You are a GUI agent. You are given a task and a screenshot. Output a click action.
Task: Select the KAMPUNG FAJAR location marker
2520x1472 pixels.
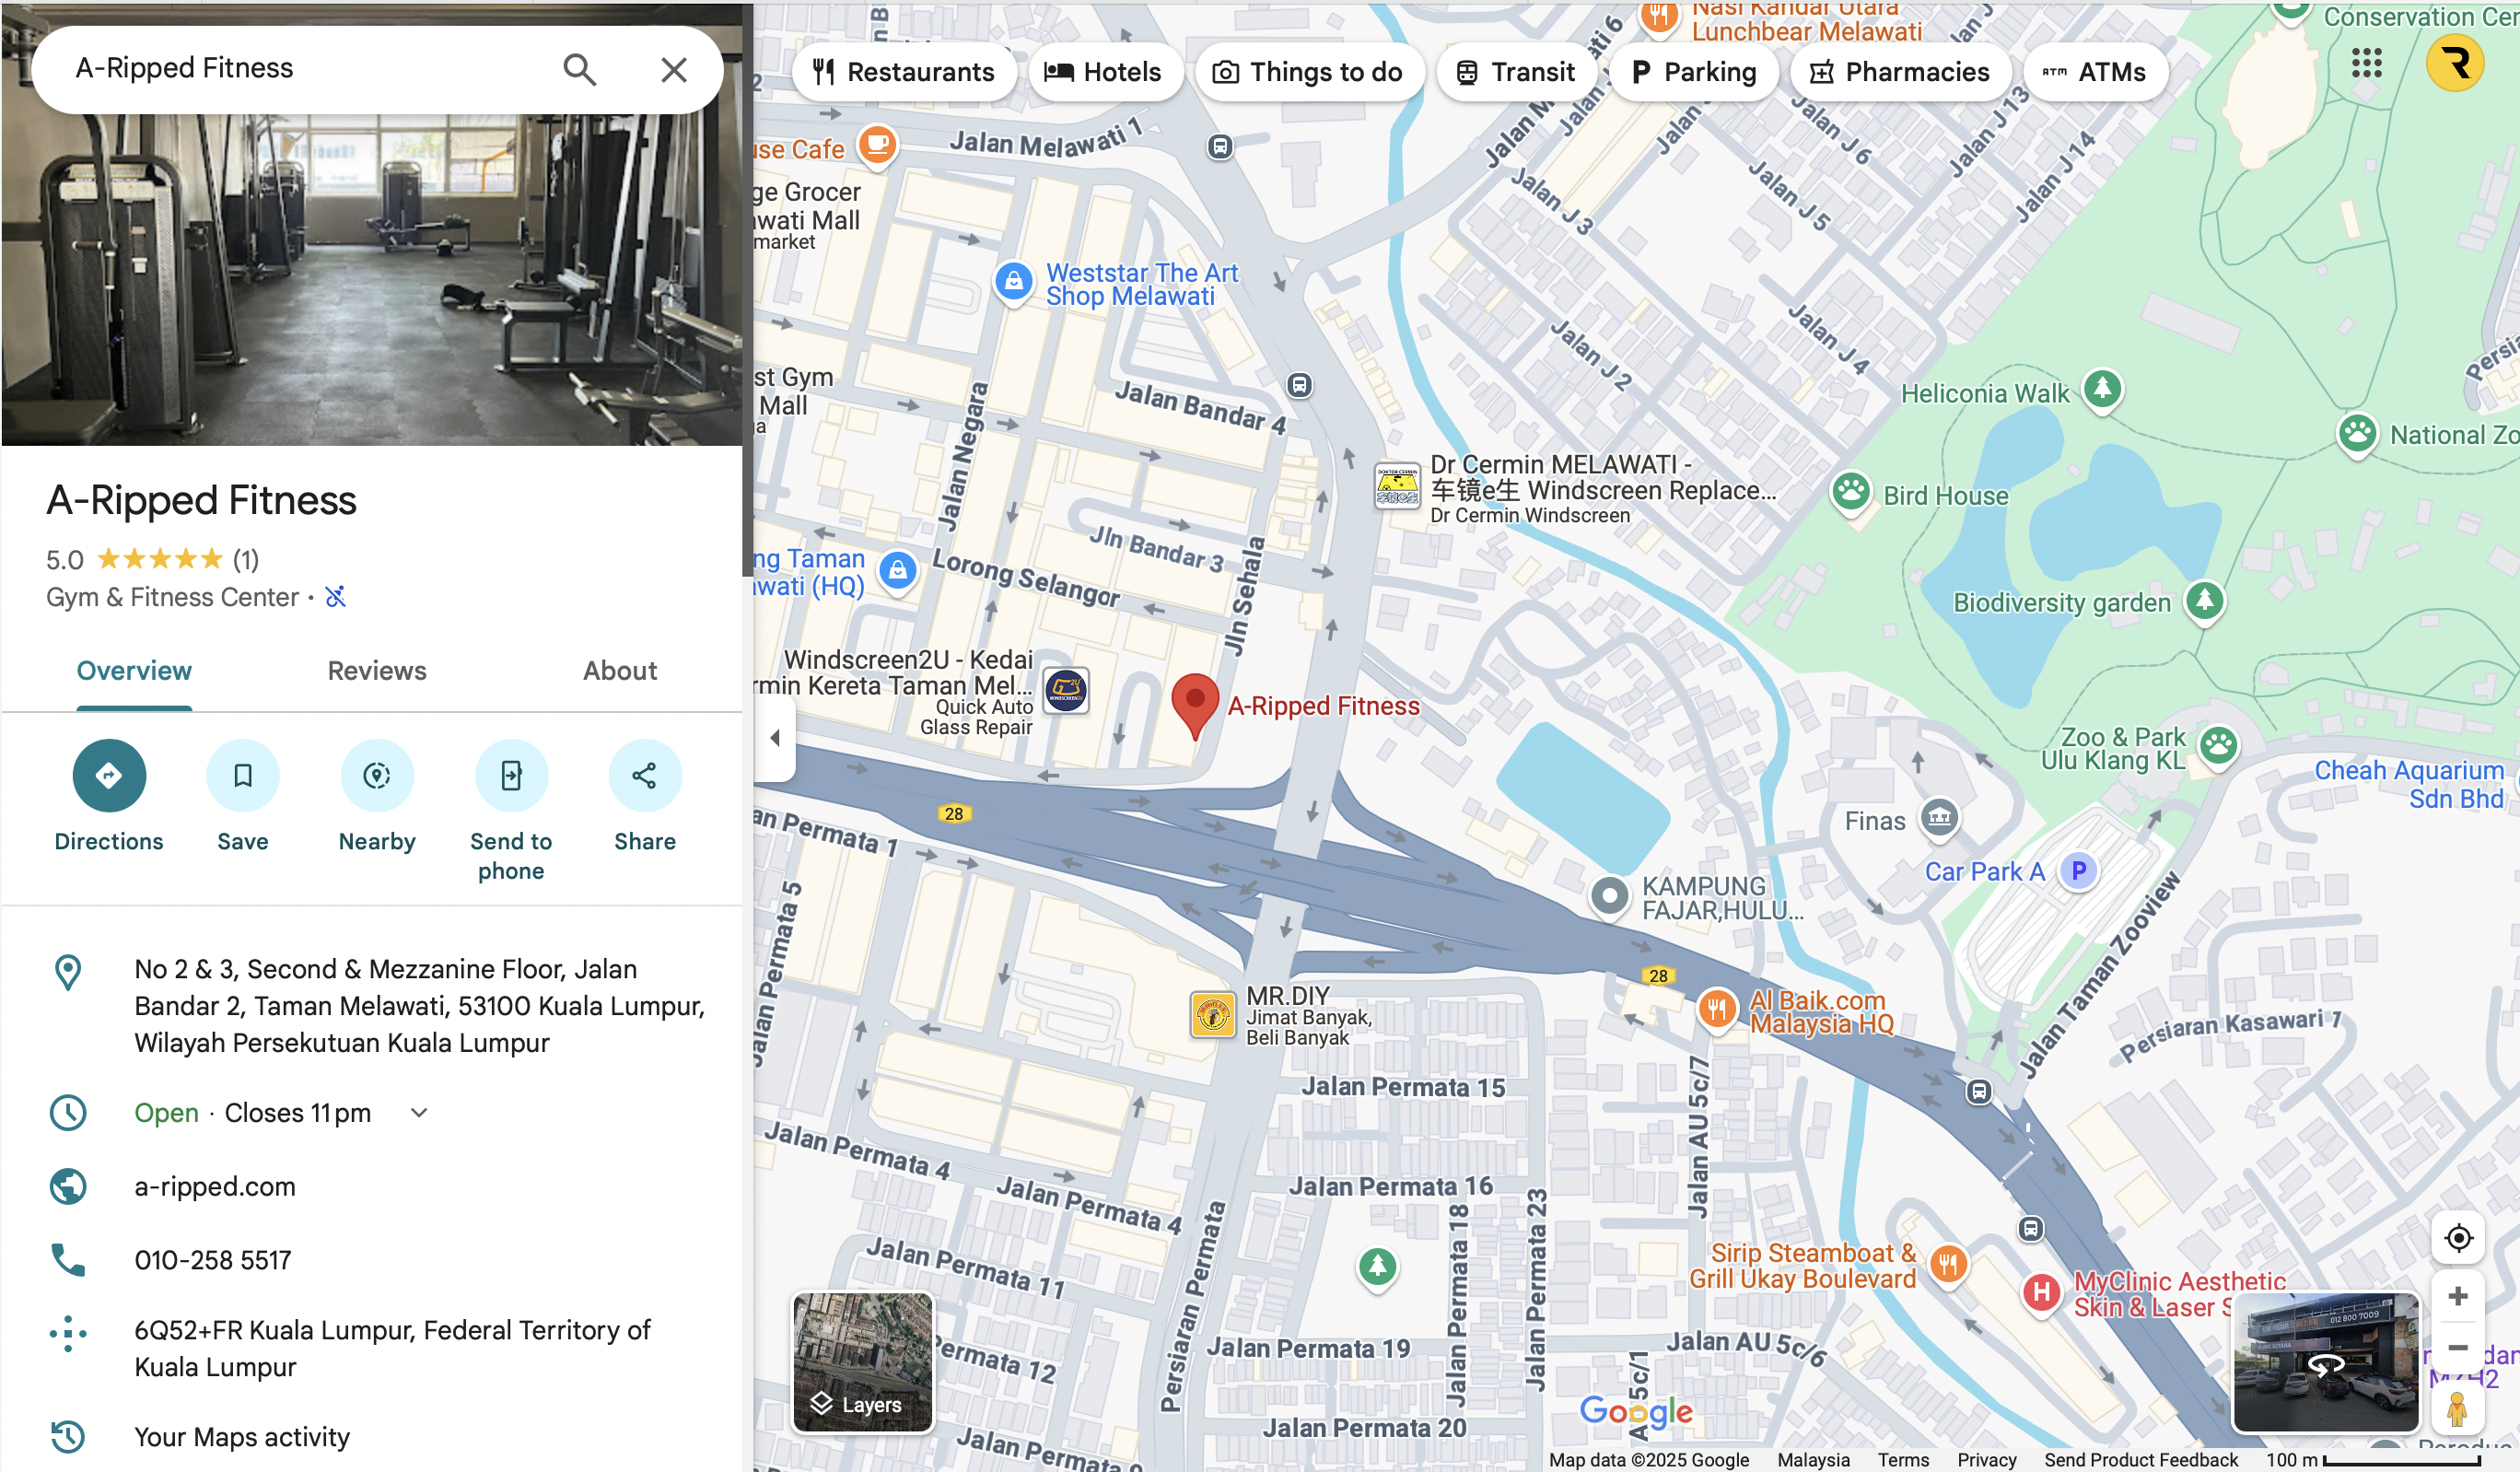tap(1609, 897)
